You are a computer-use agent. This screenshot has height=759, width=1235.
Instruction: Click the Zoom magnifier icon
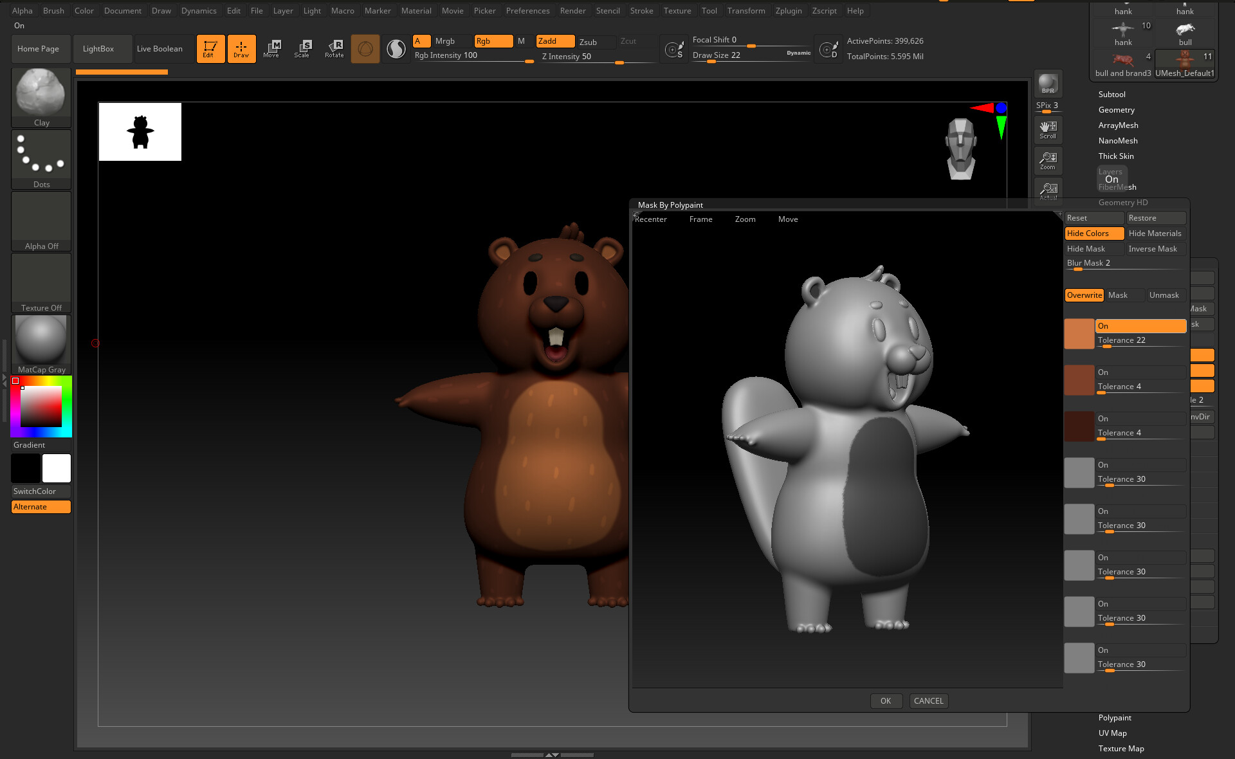tap(1048, 160)
